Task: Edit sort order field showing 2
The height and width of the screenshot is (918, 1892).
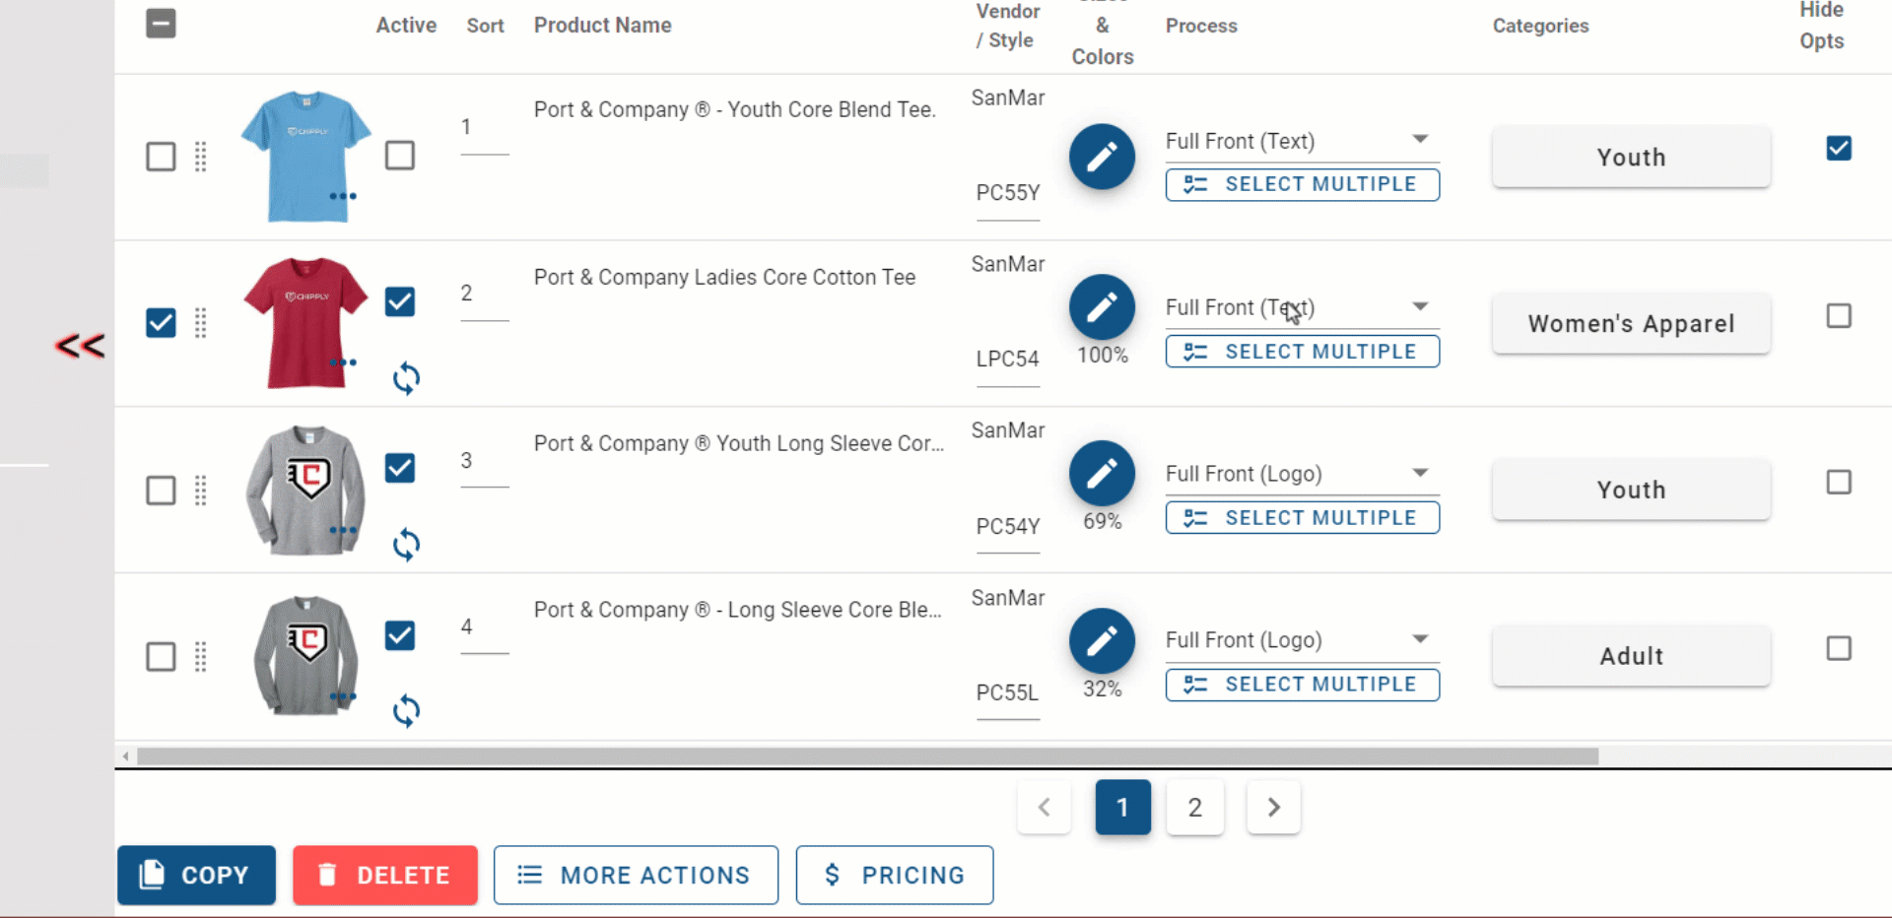Action: click(484, 295)
